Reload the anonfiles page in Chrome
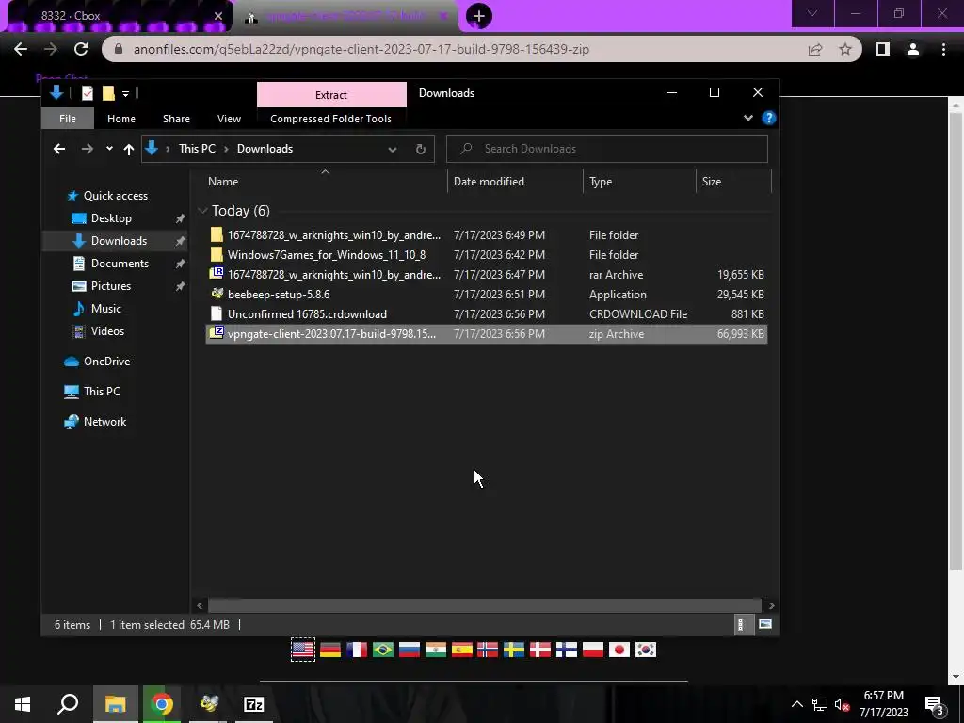Image resolution: width=964 pixels, height=723 pixels. (81, 49)
